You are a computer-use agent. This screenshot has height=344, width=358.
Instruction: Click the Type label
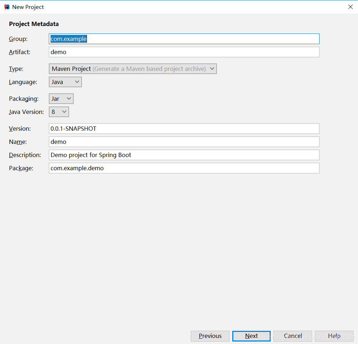click(x=16, y=69)
